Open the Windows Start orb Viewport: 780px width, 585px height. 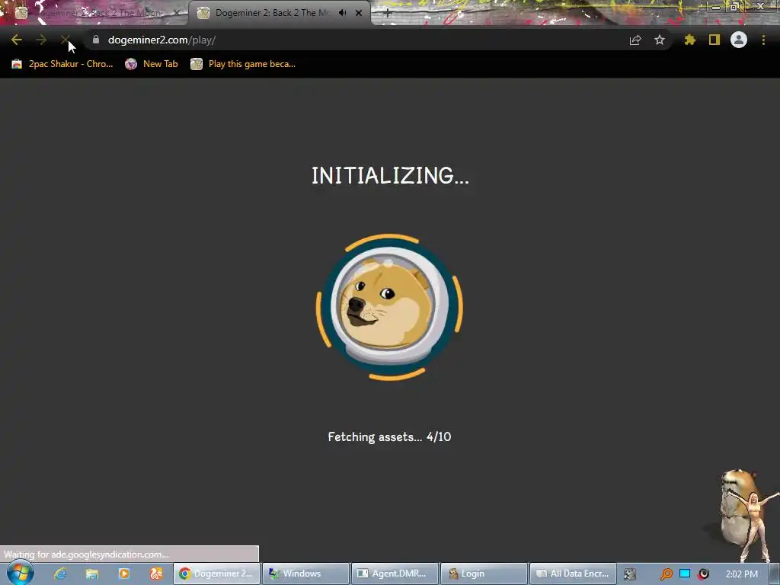point(21,573)
